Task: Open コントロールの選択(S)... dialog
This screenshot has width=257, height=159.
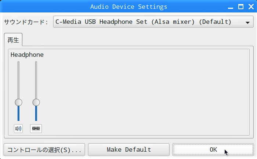Action: (44, 150)
